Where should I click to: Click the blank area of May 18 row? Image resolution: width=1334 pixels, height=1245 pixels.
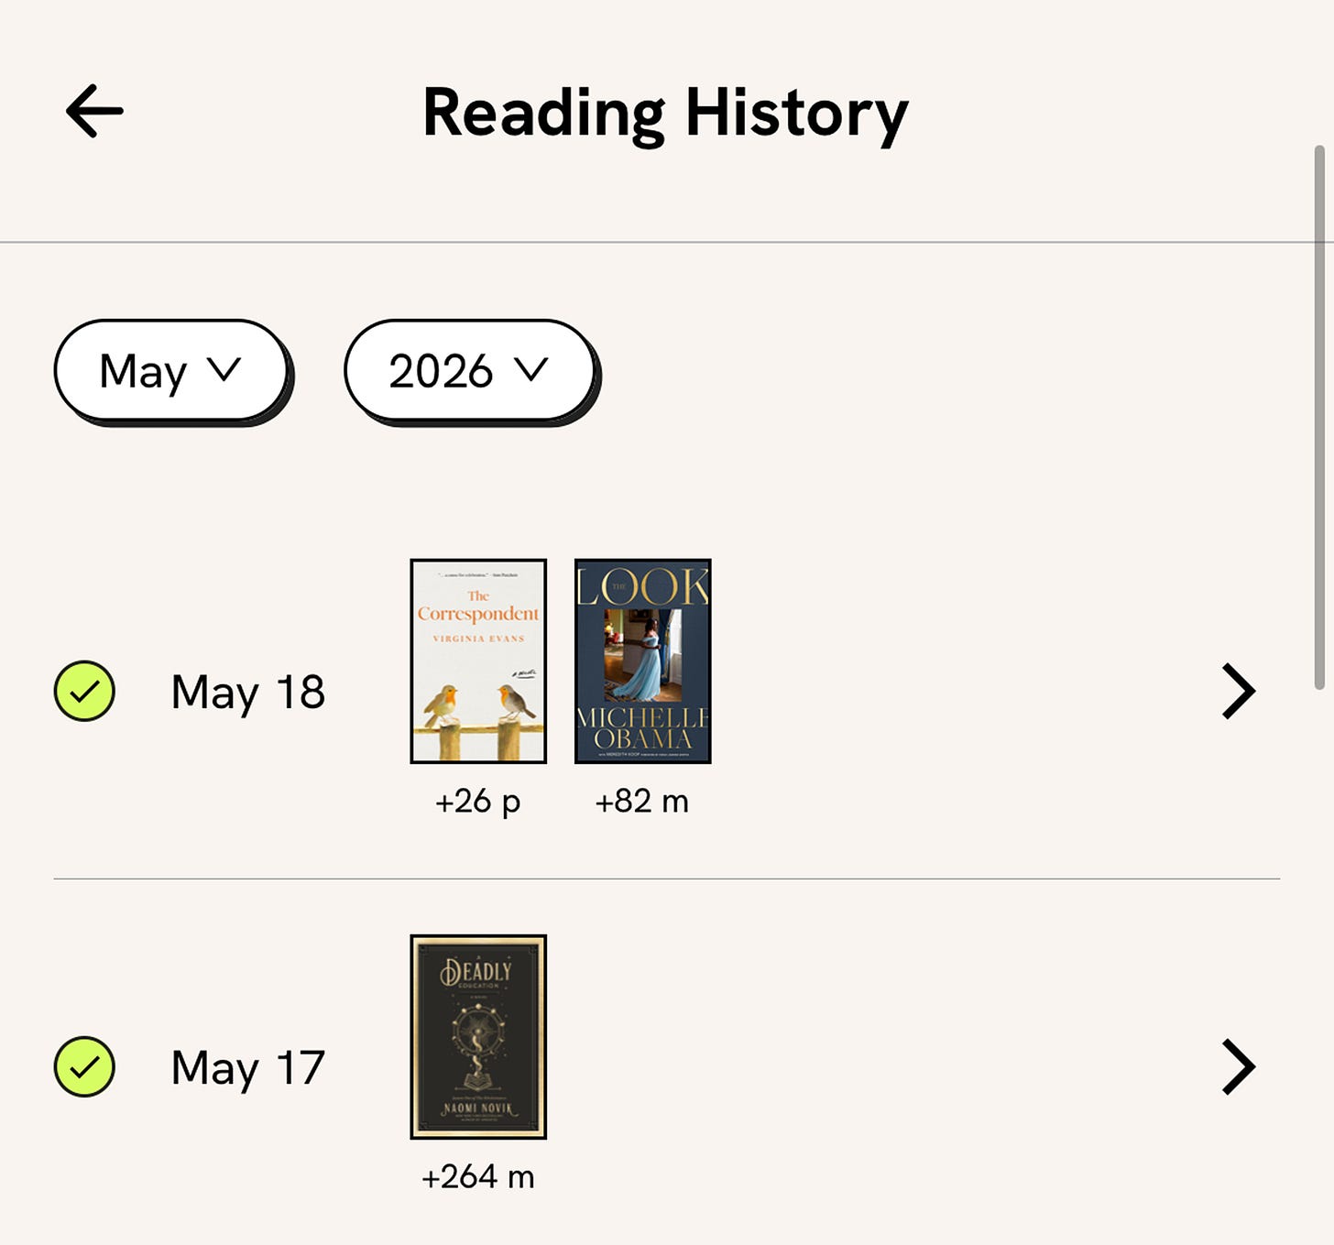[x=962, y=692]
